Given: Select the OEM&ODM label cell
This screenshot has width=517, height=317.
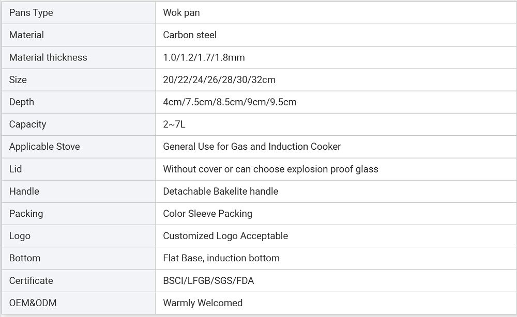Looking at the screenshot, I should point(79,303).
